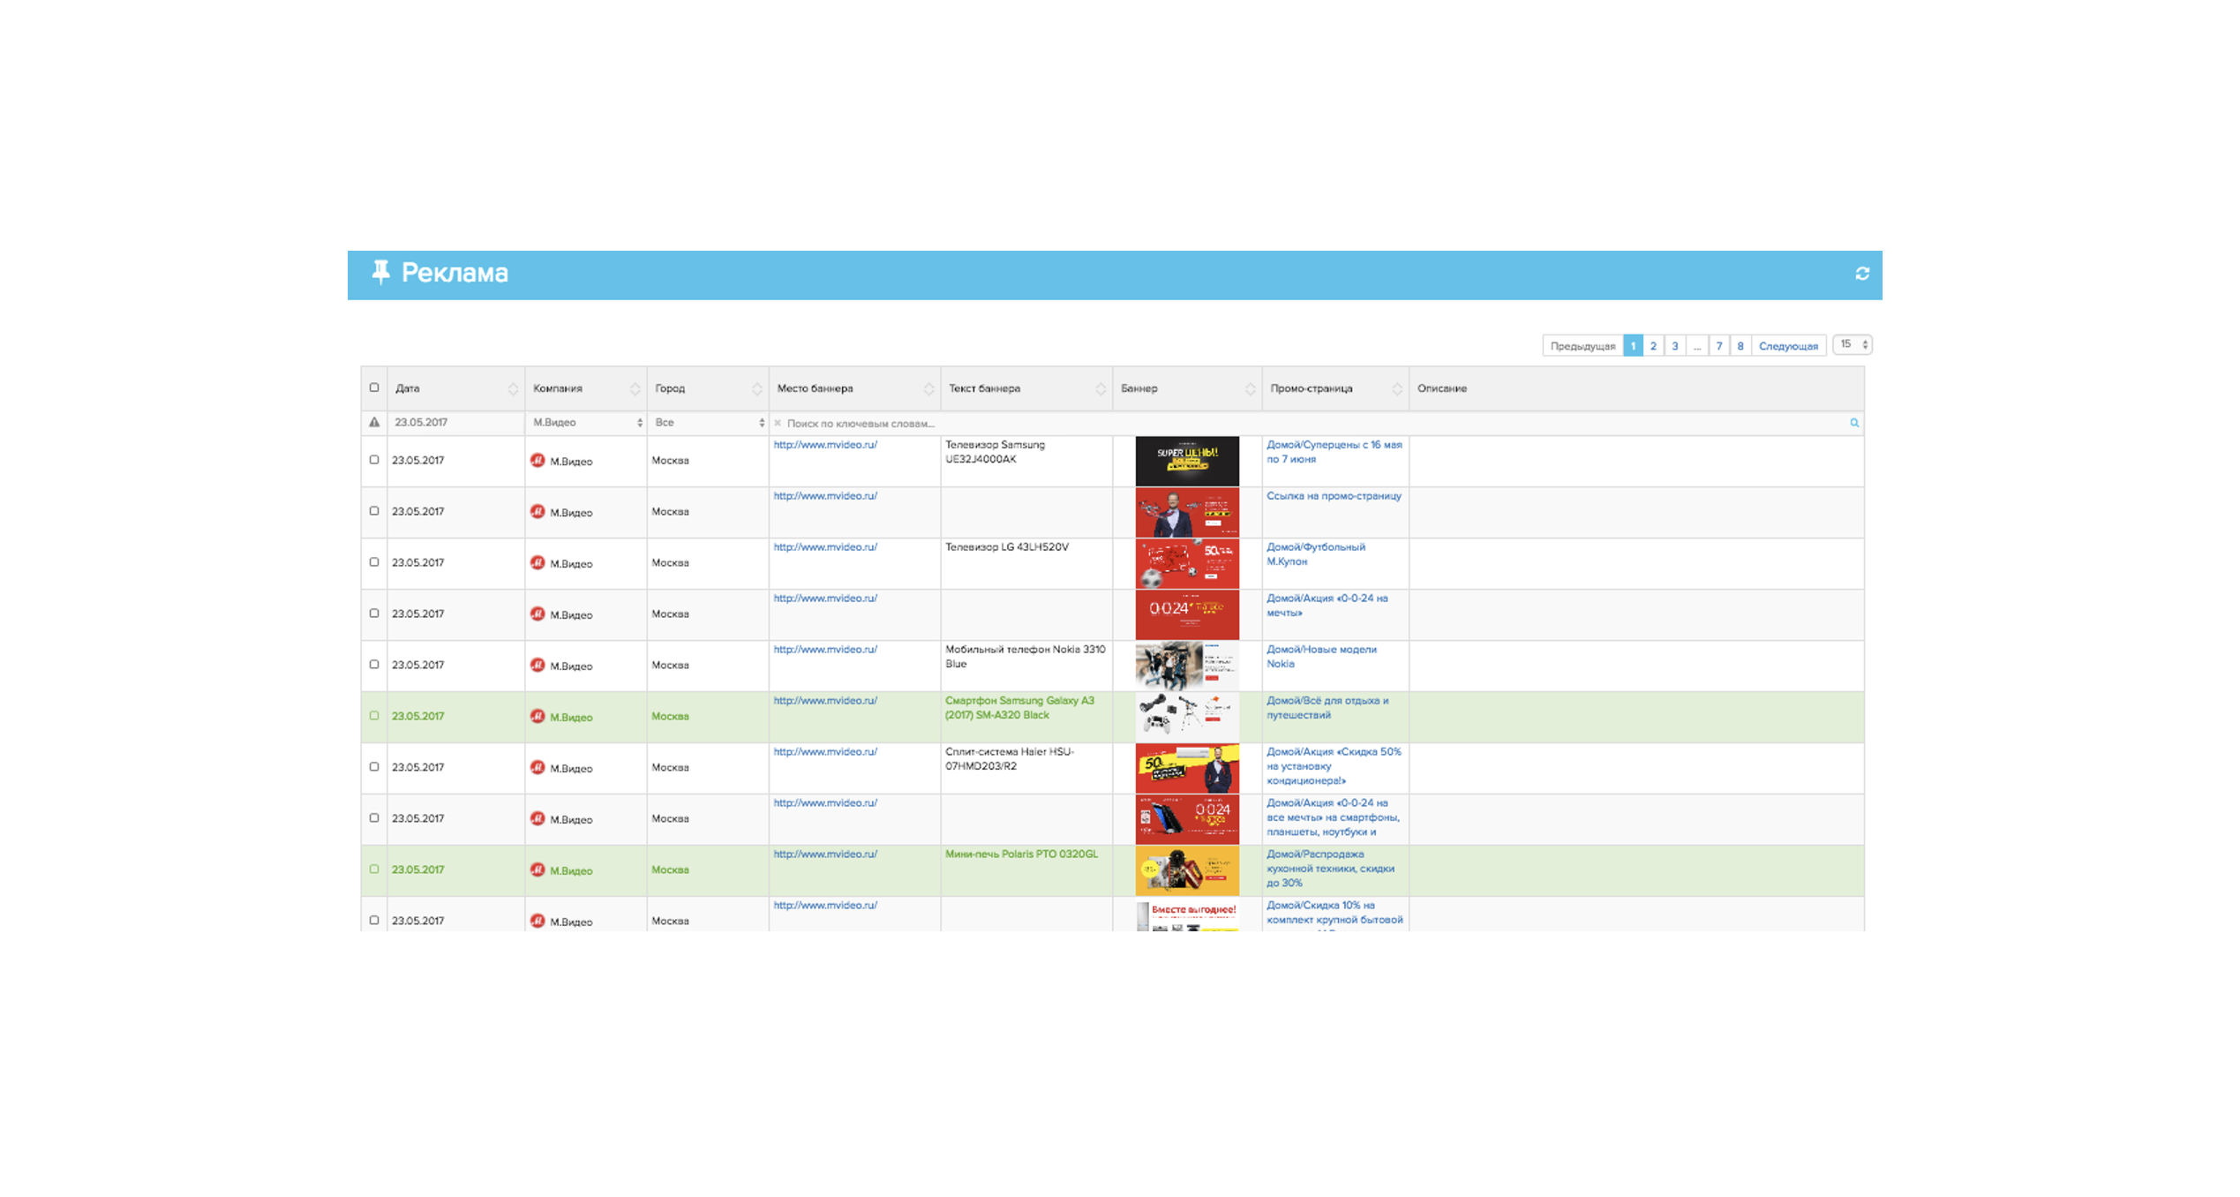This screenshot has height=1197, width=2240.
Task: Click М.Видео logo in Nokia 3310 row
Action: tap(537, 665)
